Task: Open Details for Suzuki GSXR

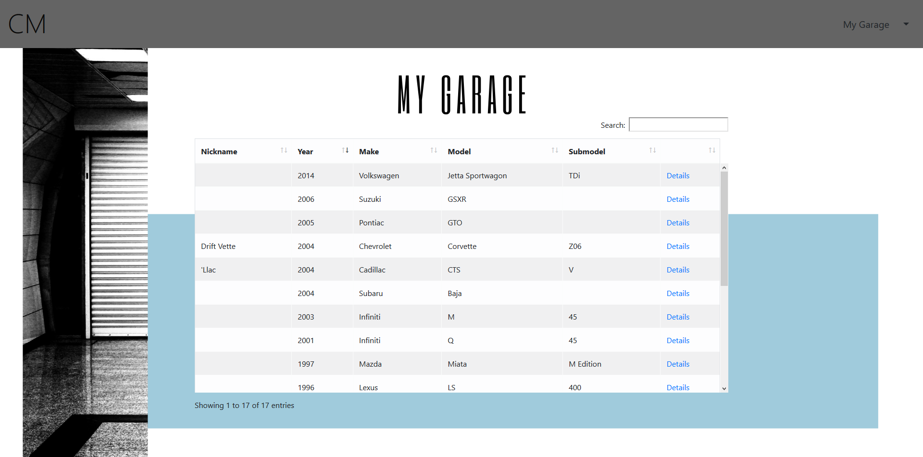Action: pyautogui.click(x=678, y=199)
